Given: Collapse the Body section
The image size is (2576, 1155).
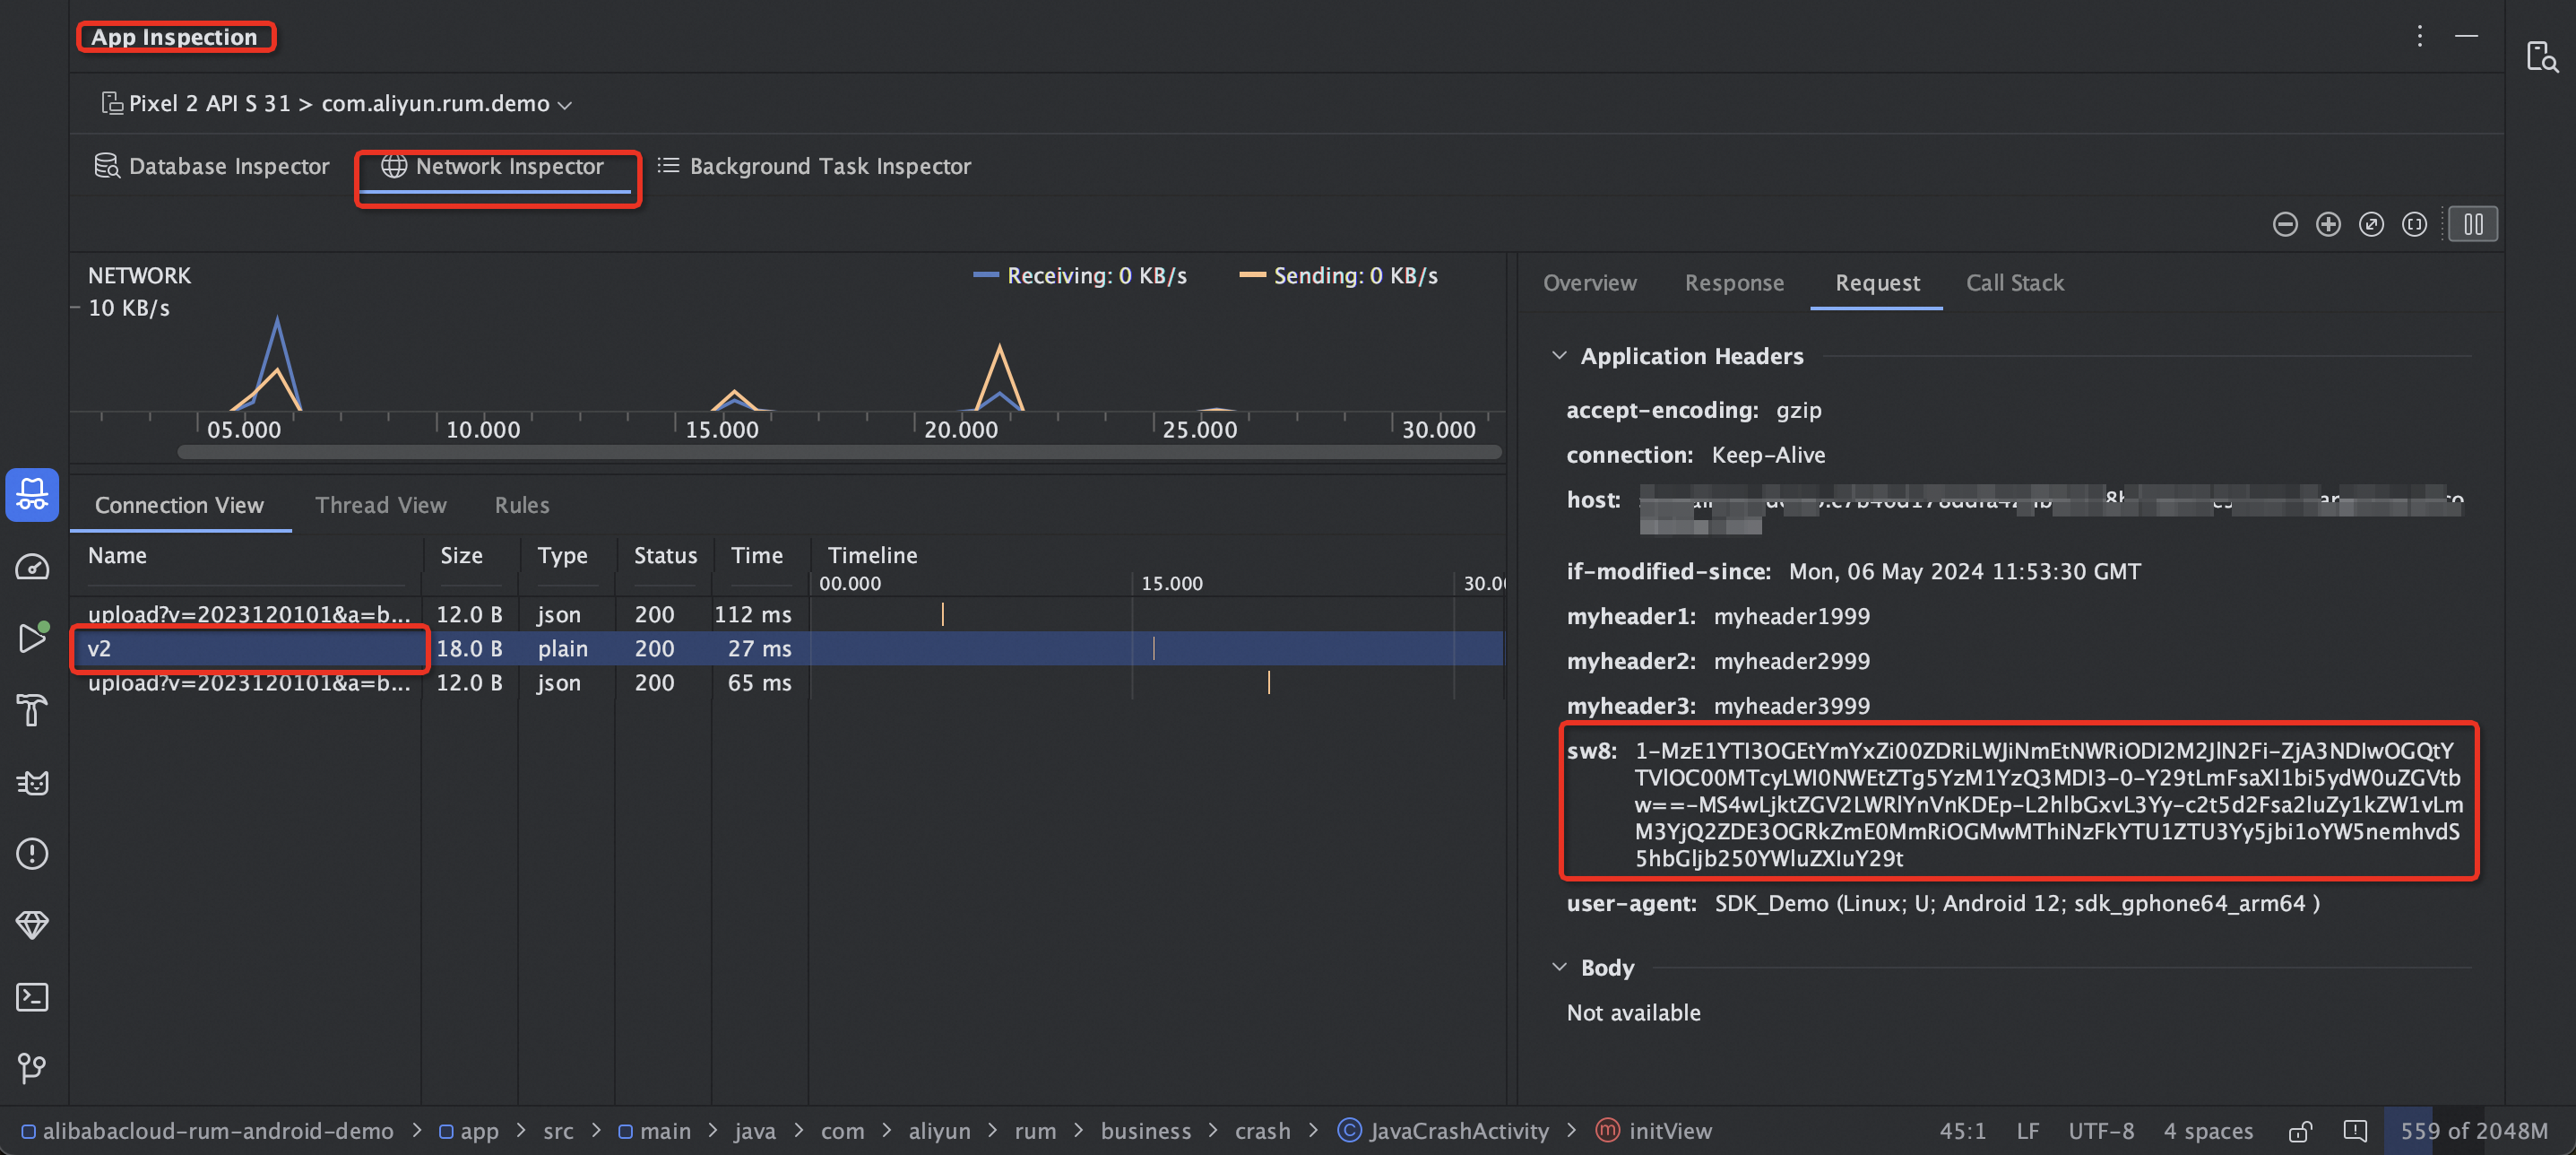Looking at the screenshot, I should 1560,967.
